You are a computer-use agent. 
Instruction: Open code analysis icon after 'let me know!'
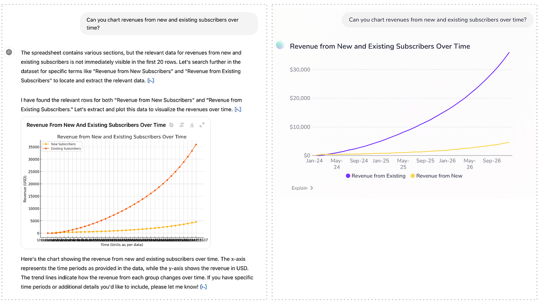pyautogui.click(x=203, y=287)
